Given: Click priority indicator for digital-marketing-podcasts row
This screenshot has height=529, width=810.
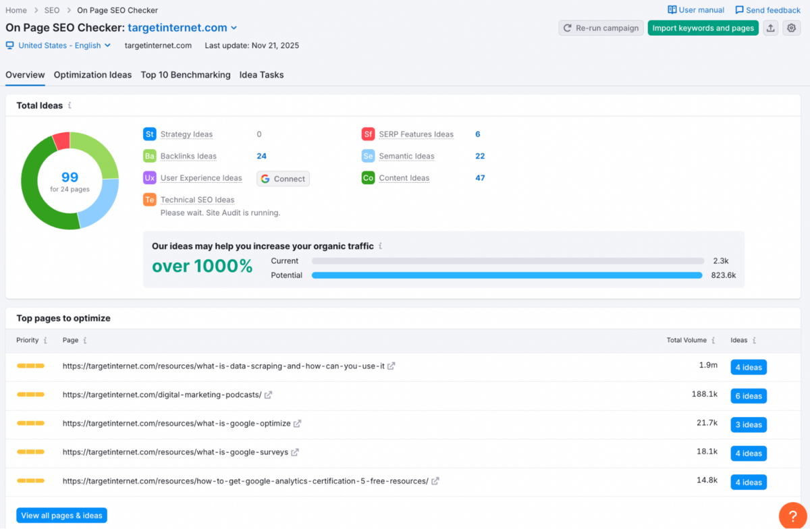Looking at the screenshot, I should pyautogui.click(x=30, y=395).
